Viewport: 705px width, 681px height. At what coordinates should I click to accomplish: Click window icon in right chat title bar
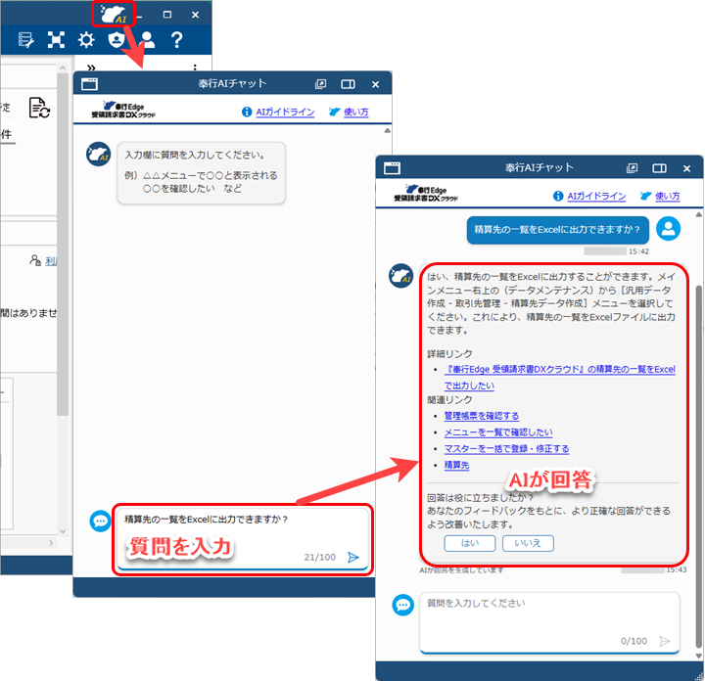[x=392, y=168]
